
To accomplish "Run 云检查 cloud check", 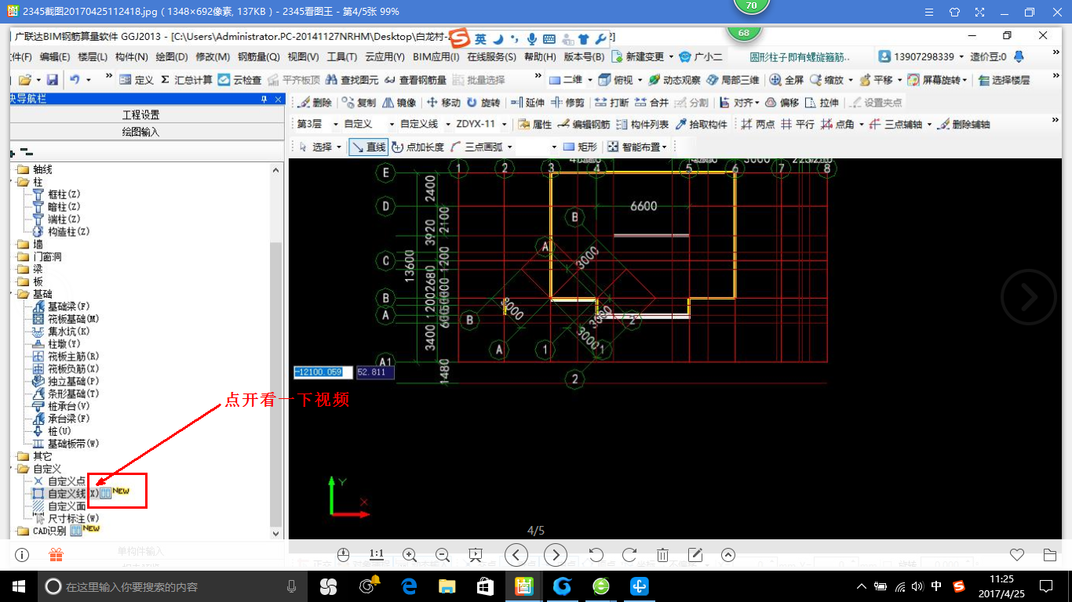I will 240,80.
